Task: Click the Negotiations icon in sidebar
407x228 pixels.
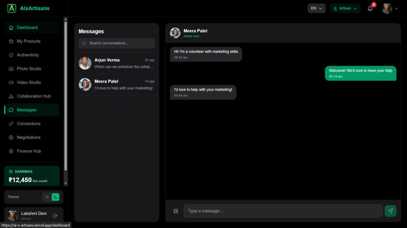Action: (11, 137)
